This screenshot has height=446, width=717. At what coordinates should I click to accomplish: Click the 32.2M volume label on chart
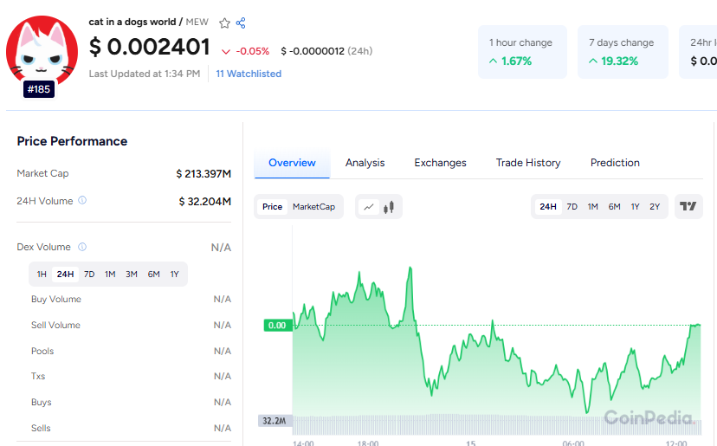tap(275, 420)
